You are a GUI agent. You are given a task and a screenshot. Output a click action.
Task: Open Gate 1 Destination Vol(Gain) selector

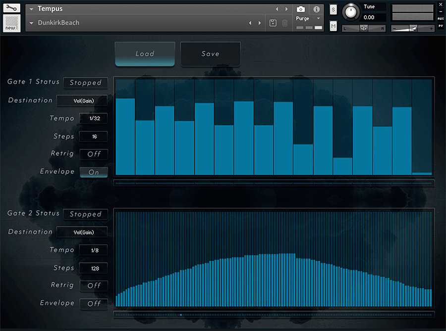click(x=82, y=100)
